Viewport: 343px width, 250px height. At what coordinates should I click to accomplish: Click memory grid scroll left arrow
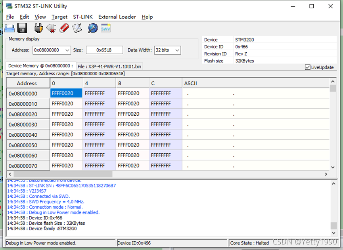pos(10,174)
